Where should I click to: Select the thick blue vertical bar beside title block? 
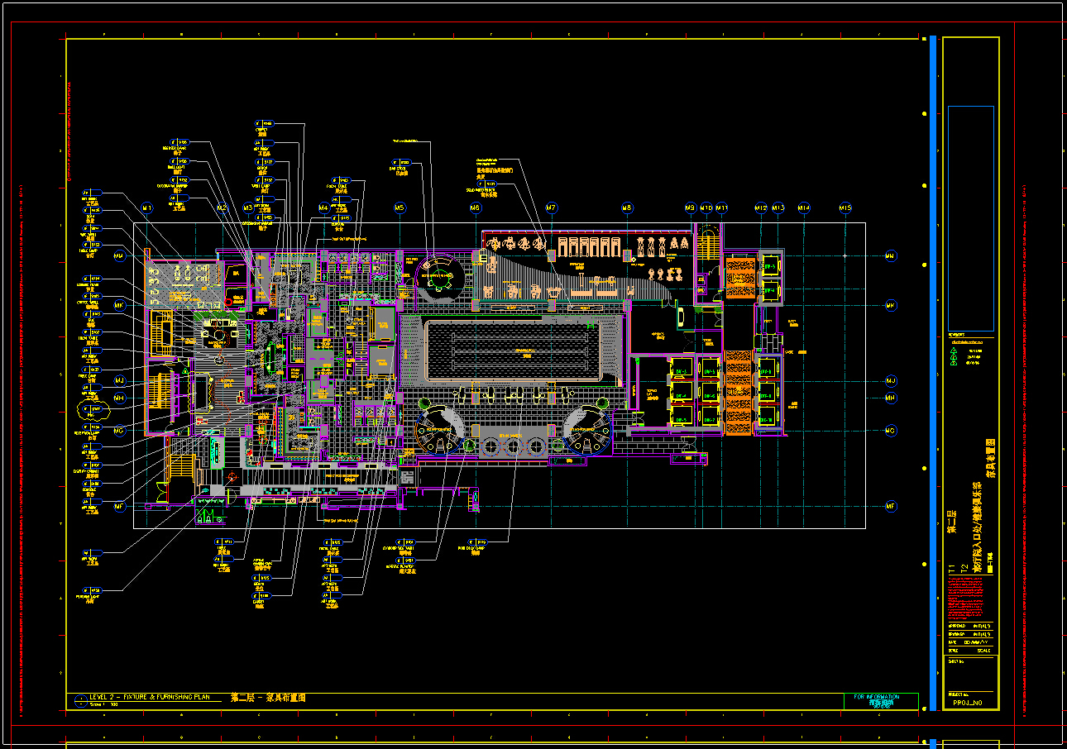933,372
